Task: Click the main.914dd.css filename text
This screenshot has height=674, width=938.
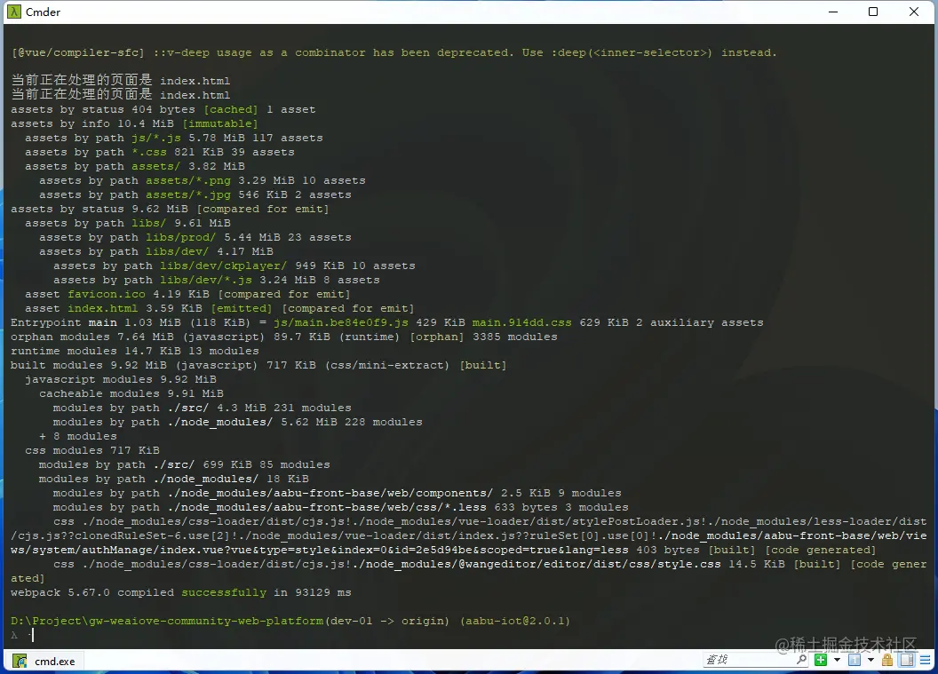Action: pos(521,322)
